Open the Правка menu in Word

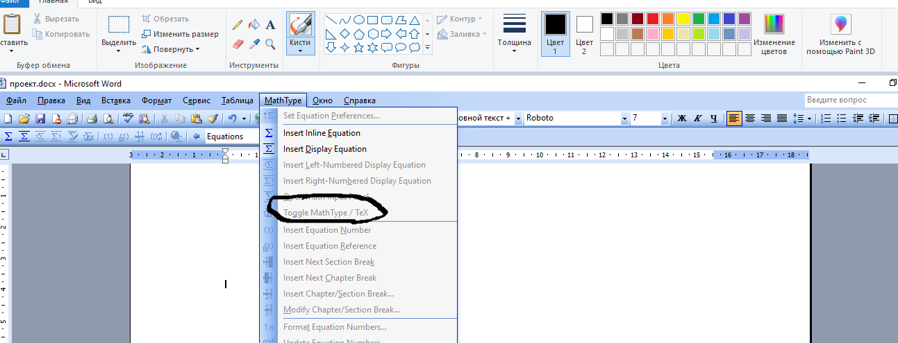pos(51,100)
